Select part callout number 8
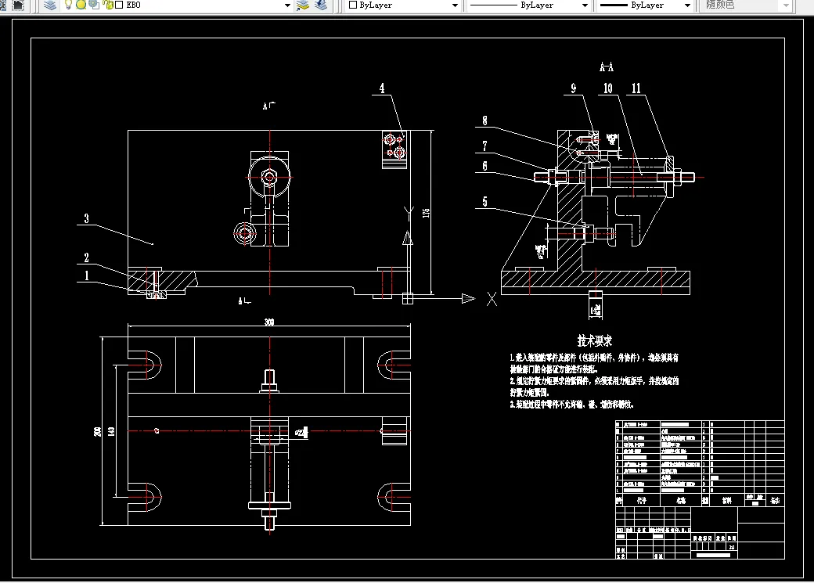 click(x=484, y=121)
